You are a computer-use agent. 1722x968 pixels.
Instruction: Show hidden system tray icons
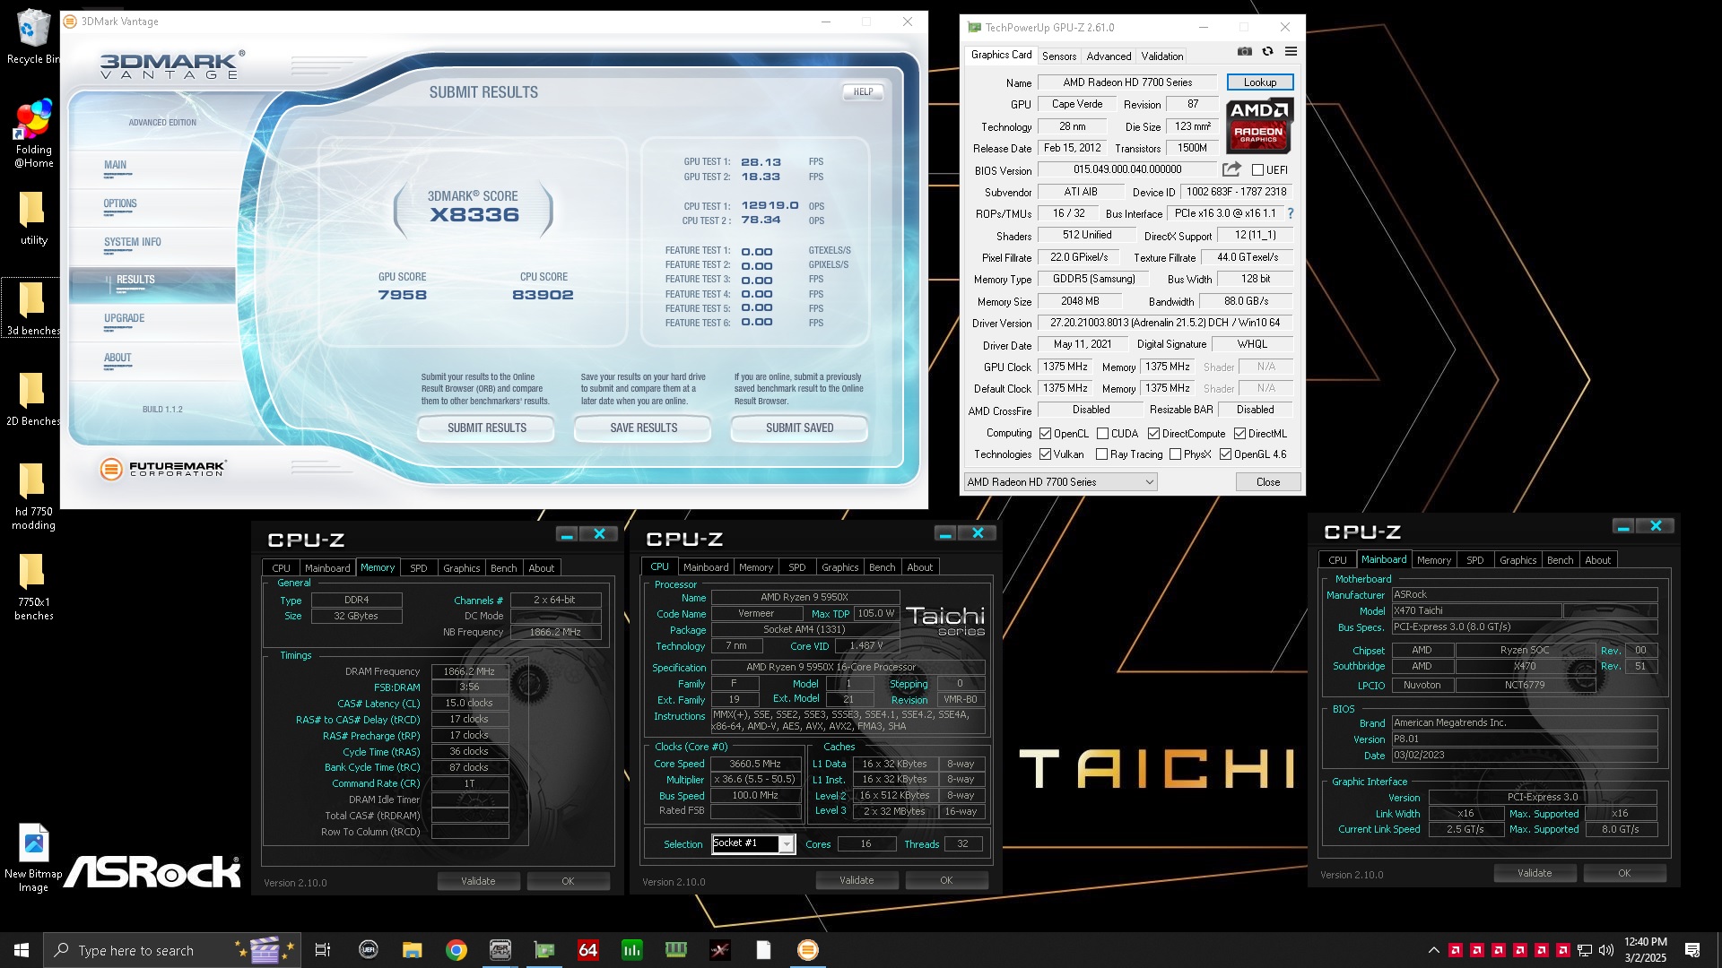click(1433, 950)
